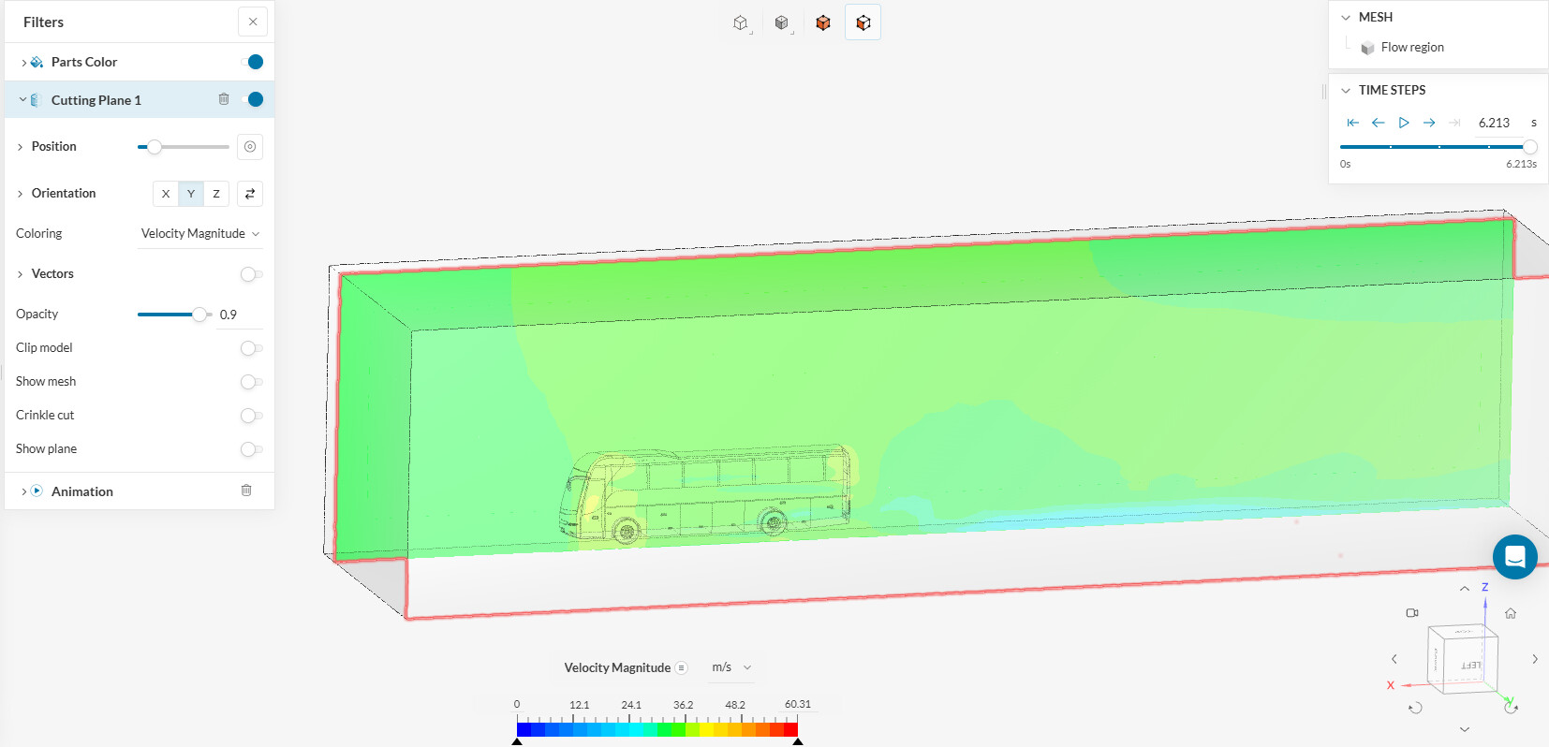Select the gray shaded cube render mode
This screenshot has width=1549, height=747.
[782, 22]
